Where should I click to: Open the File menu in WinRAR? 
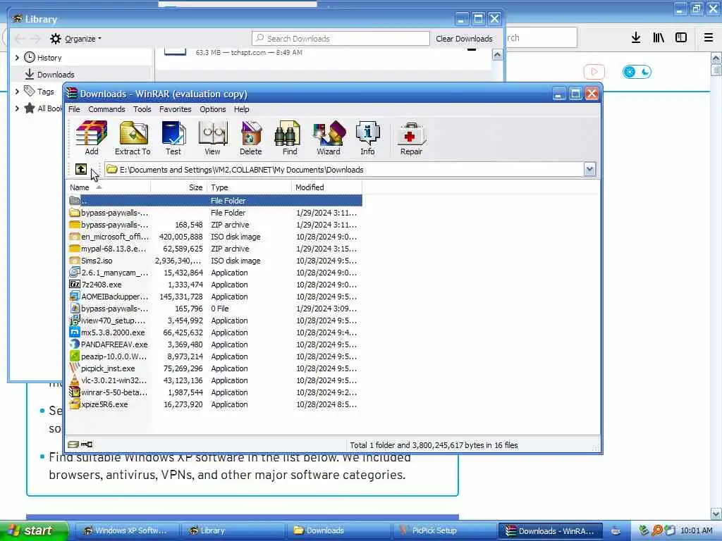pyautogui.click(x=74, y=109)
